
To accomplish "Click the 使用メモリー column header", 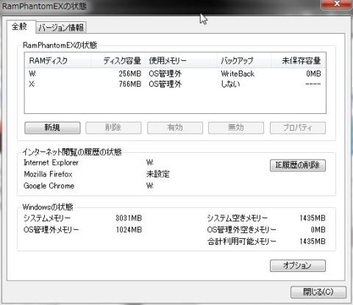I will (181, 60).
